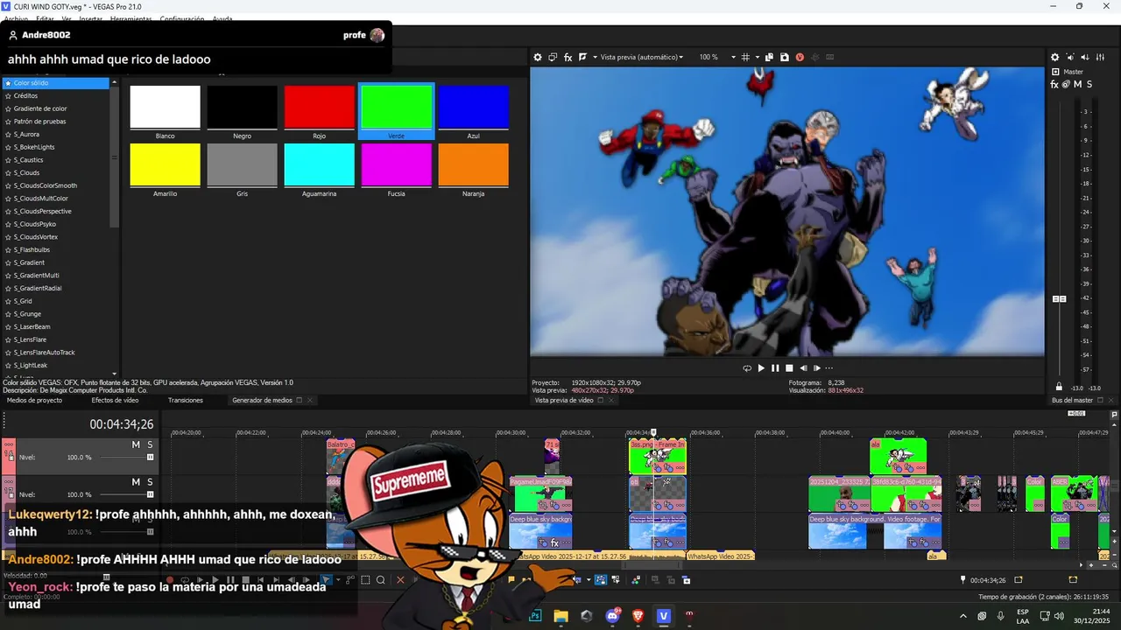Open Photoshop from the taskbar

point(535,616)
